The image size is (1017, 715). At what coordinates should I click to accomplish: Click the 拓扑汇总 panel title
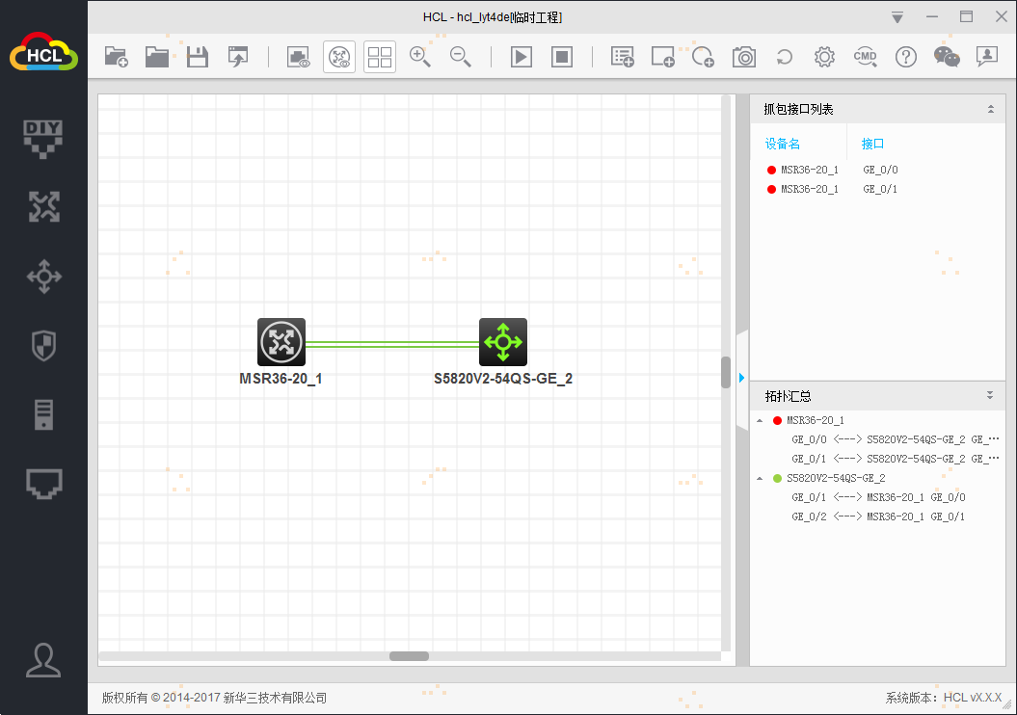click(x=788, y=395)
